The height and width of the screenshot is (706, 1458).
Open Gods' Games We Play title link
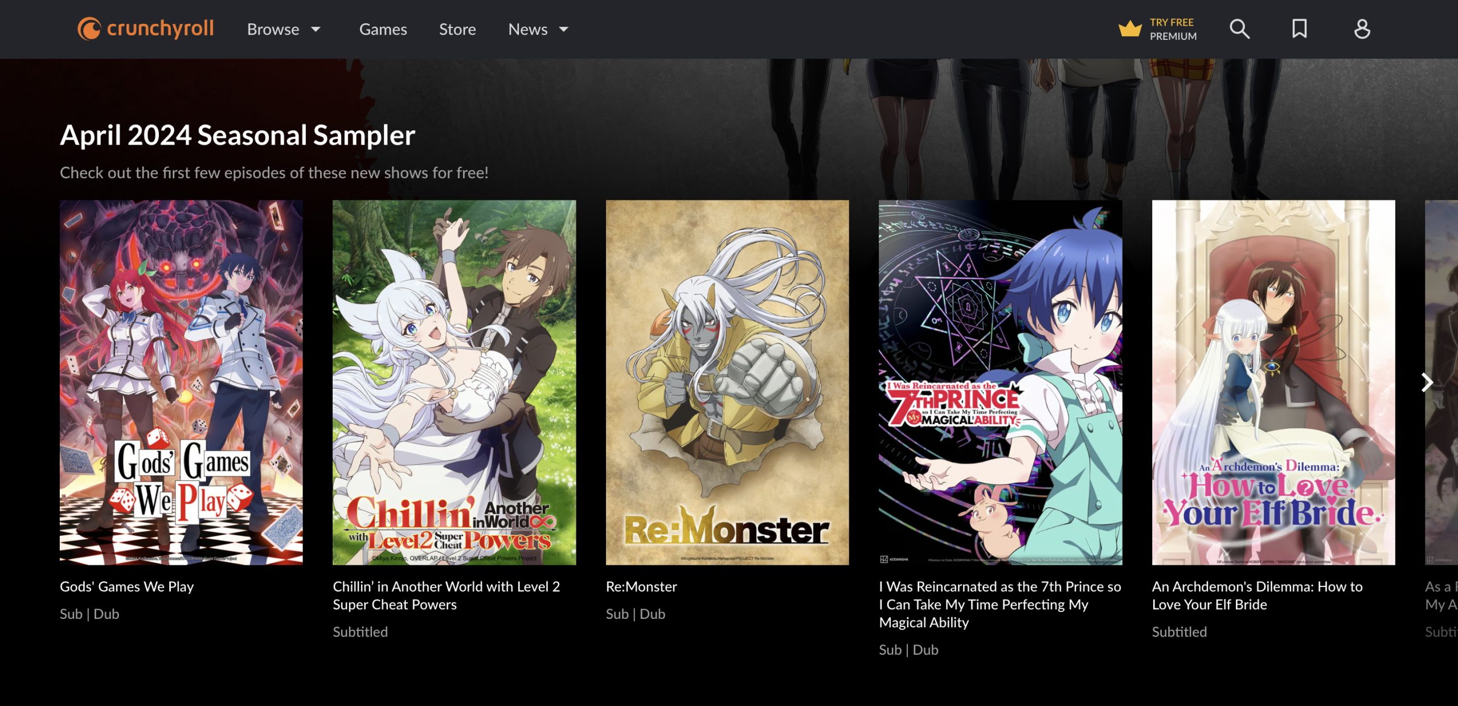pos(126,586)
